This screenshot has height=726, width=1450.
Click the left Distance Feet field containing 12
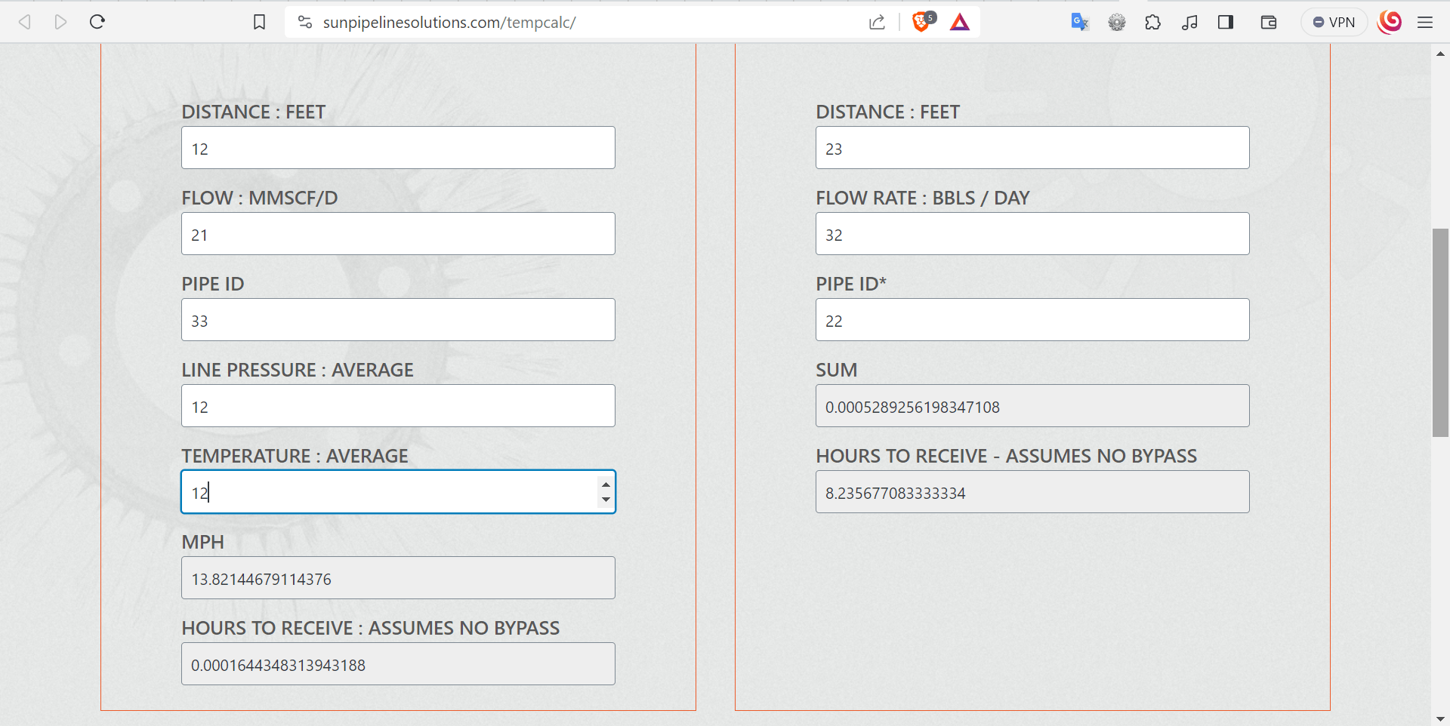(x=398, y=148)
